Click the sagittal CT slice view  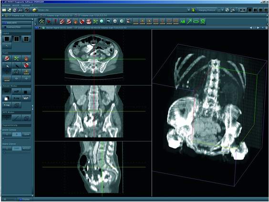[93, 169]
